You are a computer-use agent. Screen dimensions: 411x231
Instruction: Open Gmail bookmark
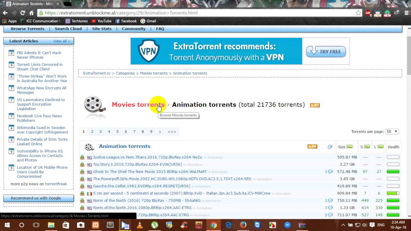coord(148,21)
